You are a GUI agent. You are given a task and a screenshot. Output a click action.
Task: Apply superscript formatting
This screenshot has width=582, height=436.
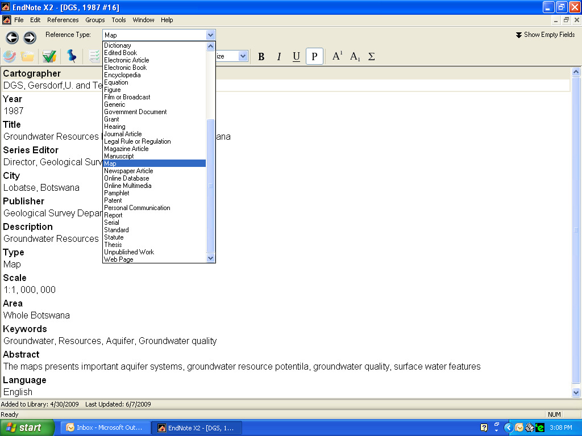tap(337, 56)
